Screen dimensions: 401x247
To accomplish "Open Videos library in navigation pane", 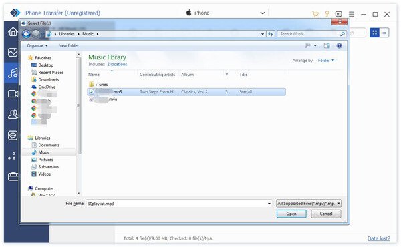I will click(41, 174).
